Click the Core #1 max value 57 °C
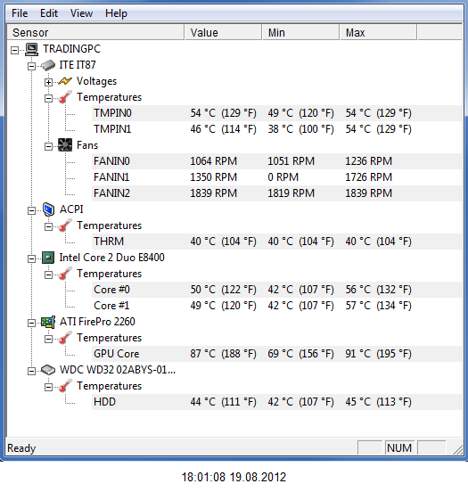The height and width of the screenshot is (492, 468). pos(378,306)
